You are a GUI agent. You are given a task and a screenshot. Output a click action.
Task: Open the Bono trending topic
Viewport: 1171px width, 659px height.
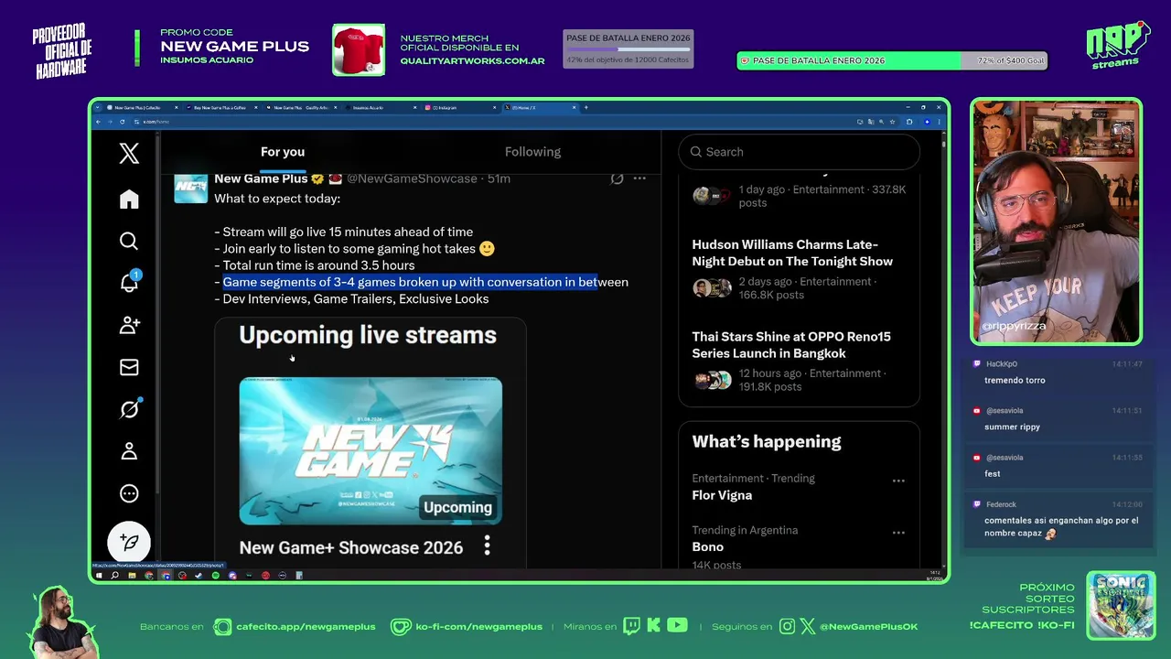pyautogui.click(x=708, y=546)
